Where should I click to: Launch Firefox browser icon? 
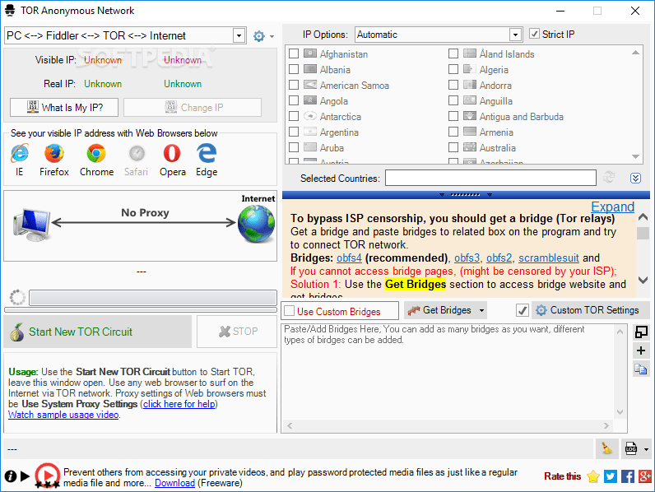(x=53, y=153)
